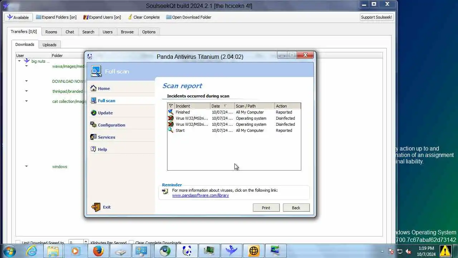458x258 pixels.
Task: Toggle Expand Users [on] in Soulseek
Action: click(x=102, y=17)
